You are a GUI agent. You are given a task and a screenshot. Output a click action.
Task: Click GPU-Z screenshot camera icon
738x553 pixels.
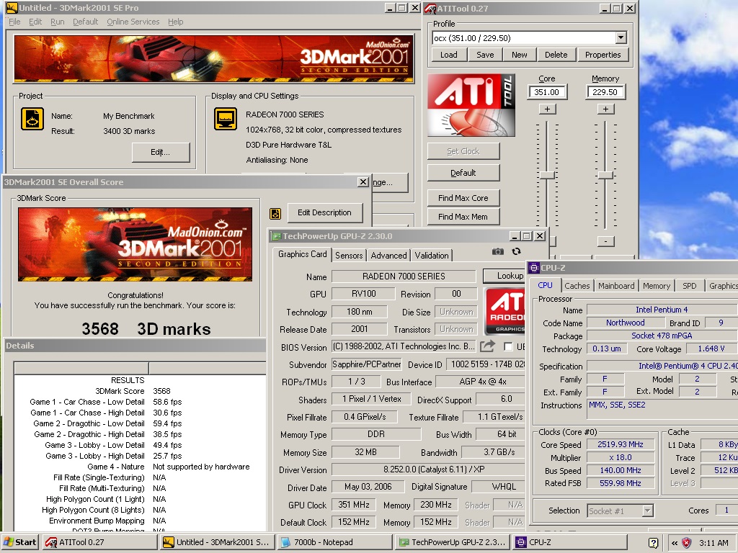point(498,251)
